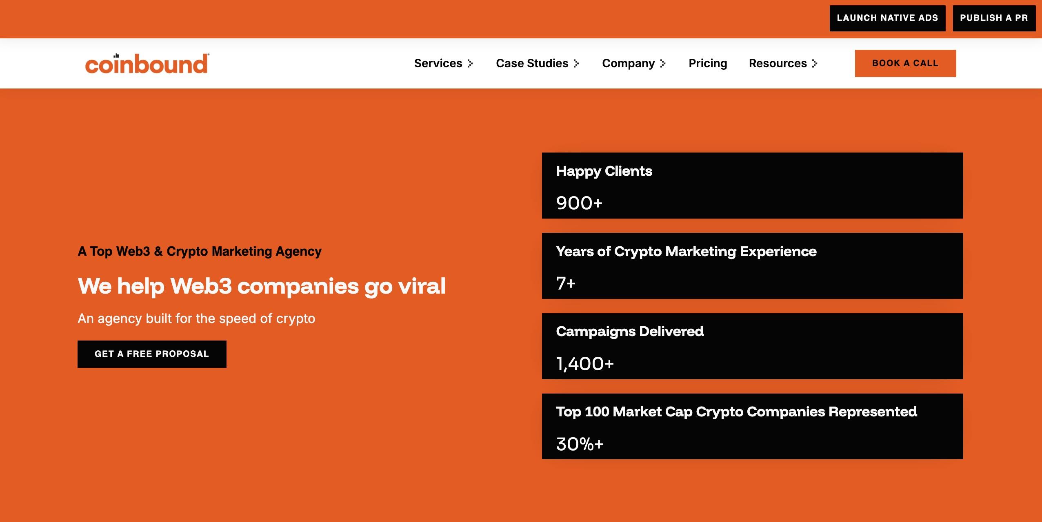Open the Case Studies menu label
Screen dimensions: 1042x522
pos(532,64)
